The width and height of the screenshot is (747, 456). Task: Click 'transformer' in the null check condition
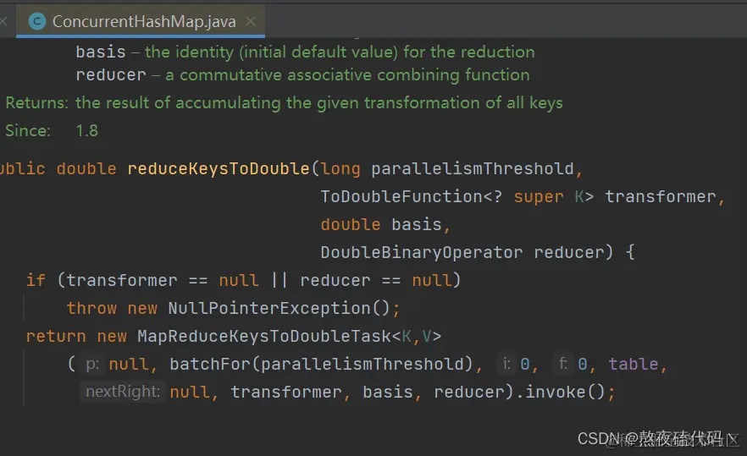(x=121, y=280)
